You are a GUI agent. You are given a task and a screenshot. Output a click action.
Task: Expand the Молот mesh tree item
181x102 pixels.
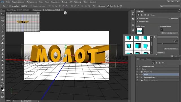(140, 75)
